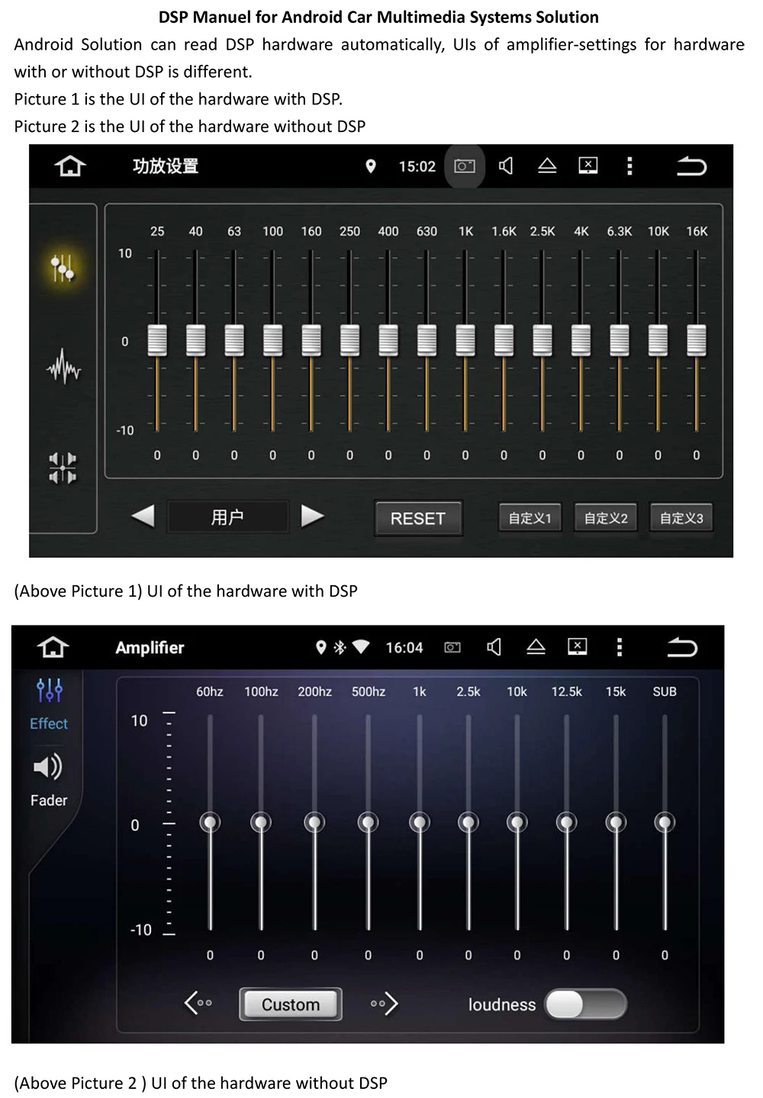Tap the Wi-Fi icon in Amplifier status bar
This screenshot has width=763, height=1098.
click(x=361, y=647)
